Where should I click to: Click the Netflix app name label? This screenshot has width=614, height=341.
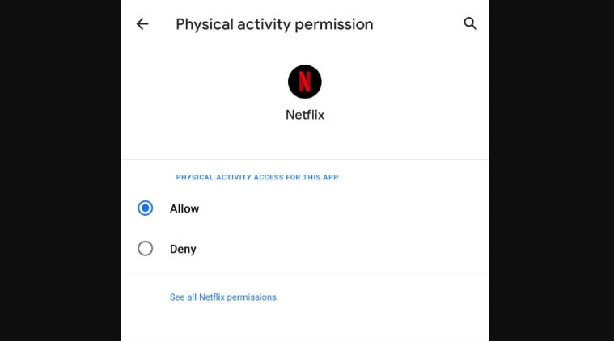pyautogui.click(x=305, y=115)
